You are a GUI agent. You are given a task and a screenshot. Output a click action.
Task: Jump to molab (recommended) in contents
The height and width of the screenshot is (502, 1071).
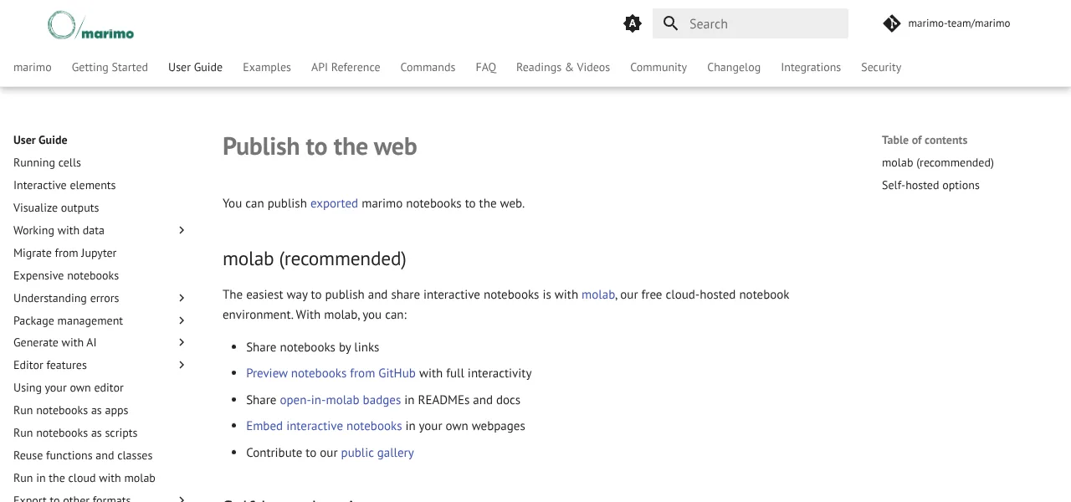(x=938, y=162)
